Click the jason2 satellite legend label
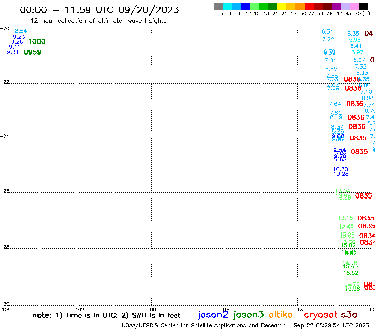This screenshot has width=375, height=330. click(213, 315)
